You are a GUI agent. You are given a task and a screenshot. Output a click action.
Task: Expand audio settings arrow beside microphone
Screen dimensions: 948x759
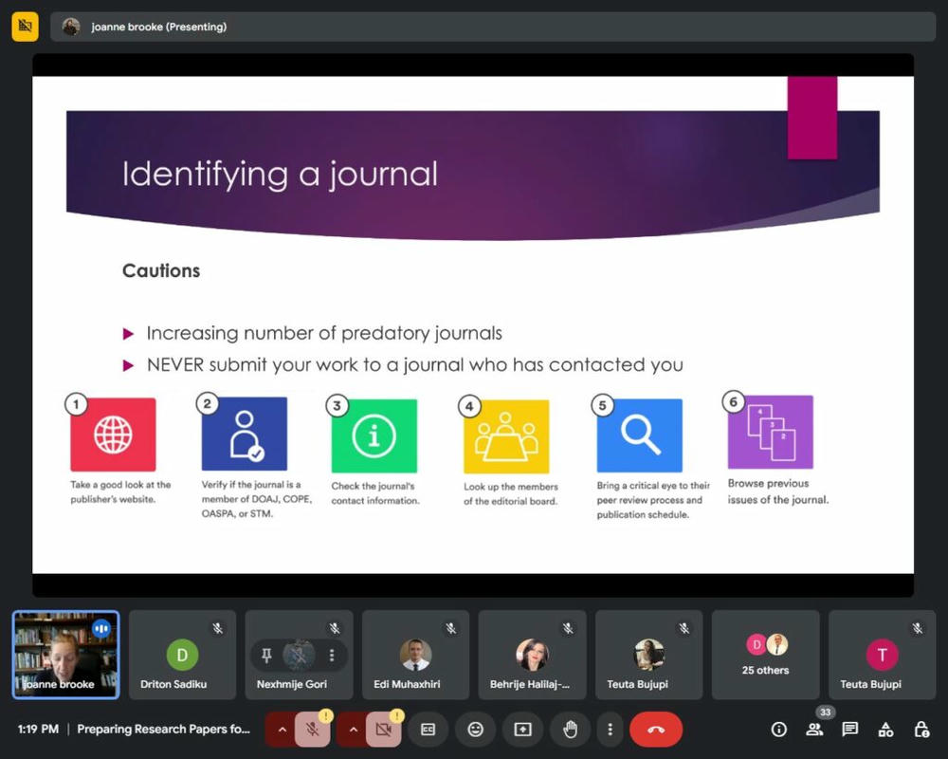[281, 730]
